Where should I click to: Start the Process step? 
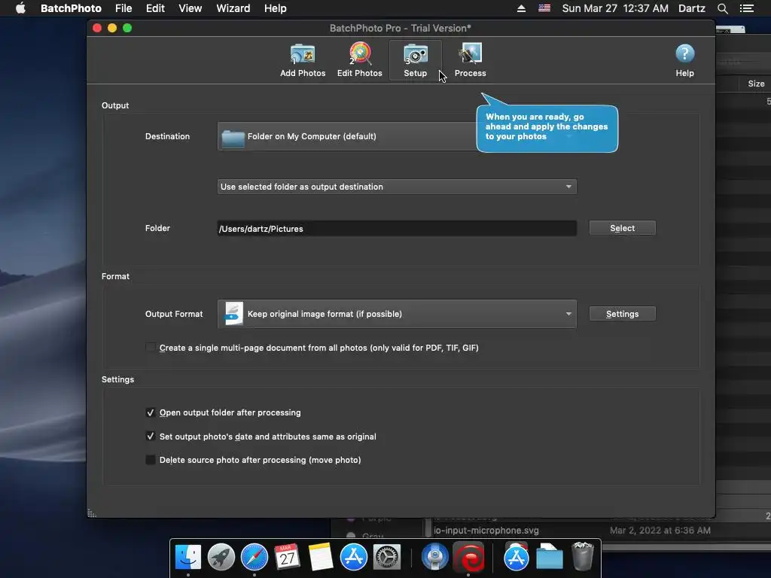pos(470,60)
